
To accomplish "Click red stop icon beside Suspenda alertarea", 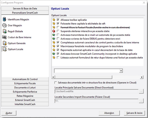I will [x=54, y=31].
